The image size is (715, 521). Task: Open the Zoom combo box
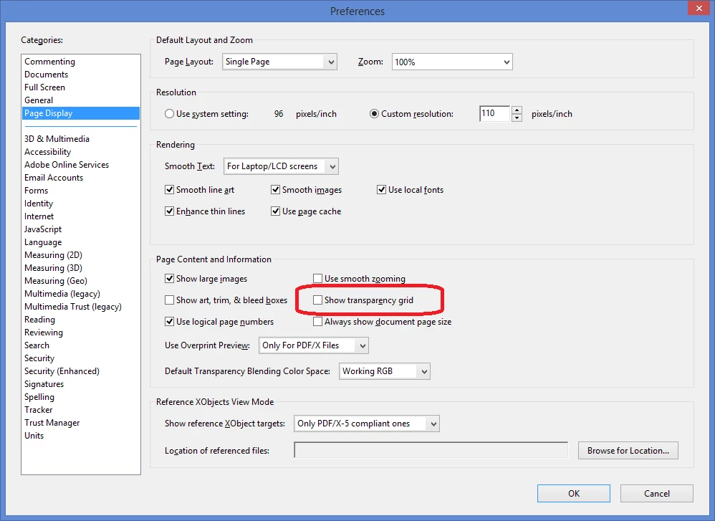pyautogui.click(x=452, y=62)
